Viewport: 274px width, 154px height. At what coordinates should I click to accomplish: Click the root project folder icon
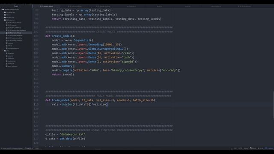click(x=3, y=9)
